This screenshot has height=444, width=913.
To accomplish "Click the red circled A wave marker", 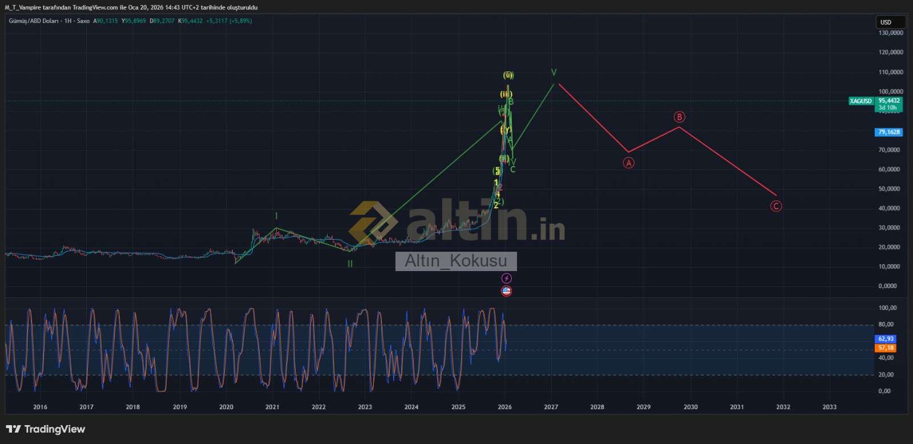I will (628, 163).
